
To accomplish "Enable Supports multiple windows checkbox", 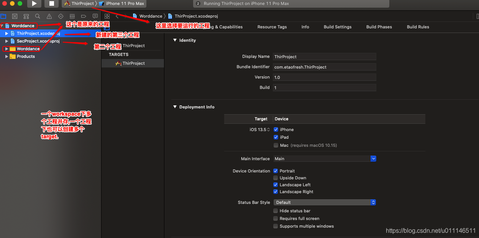I will 276,226.
